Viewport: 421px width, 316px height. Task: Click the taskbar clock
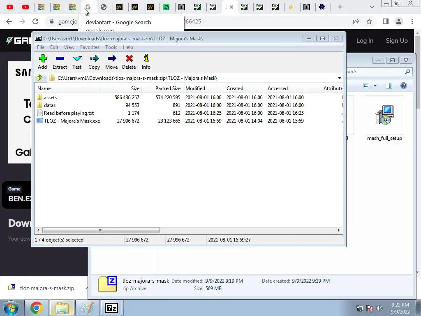pyautogui.click(x=400, y=308)
